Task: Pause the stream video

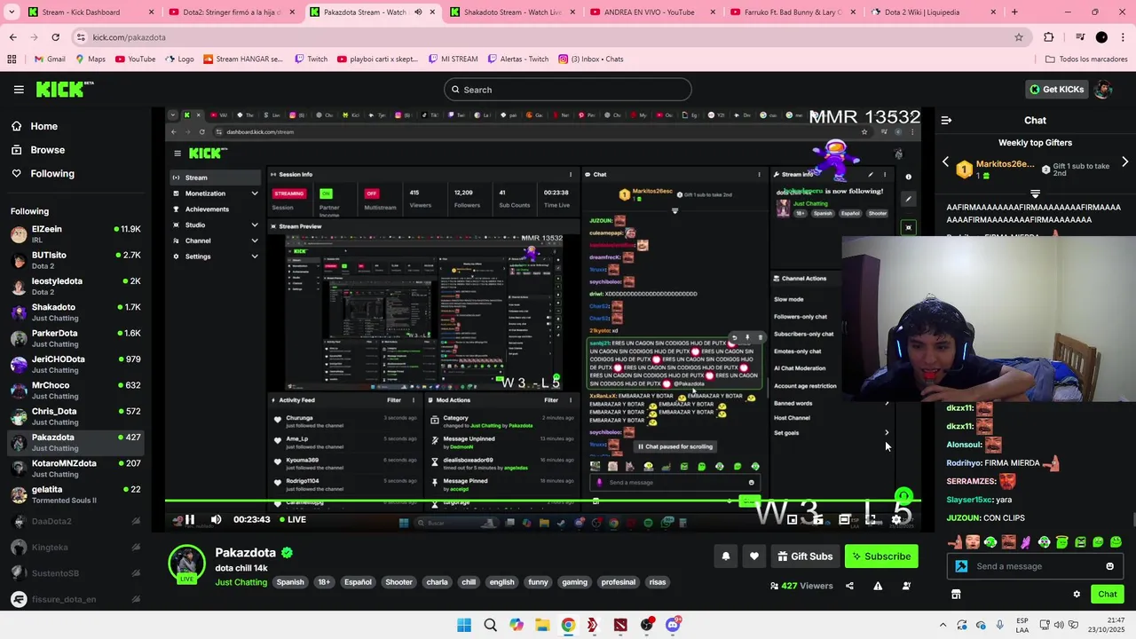Action: point(189,519)
